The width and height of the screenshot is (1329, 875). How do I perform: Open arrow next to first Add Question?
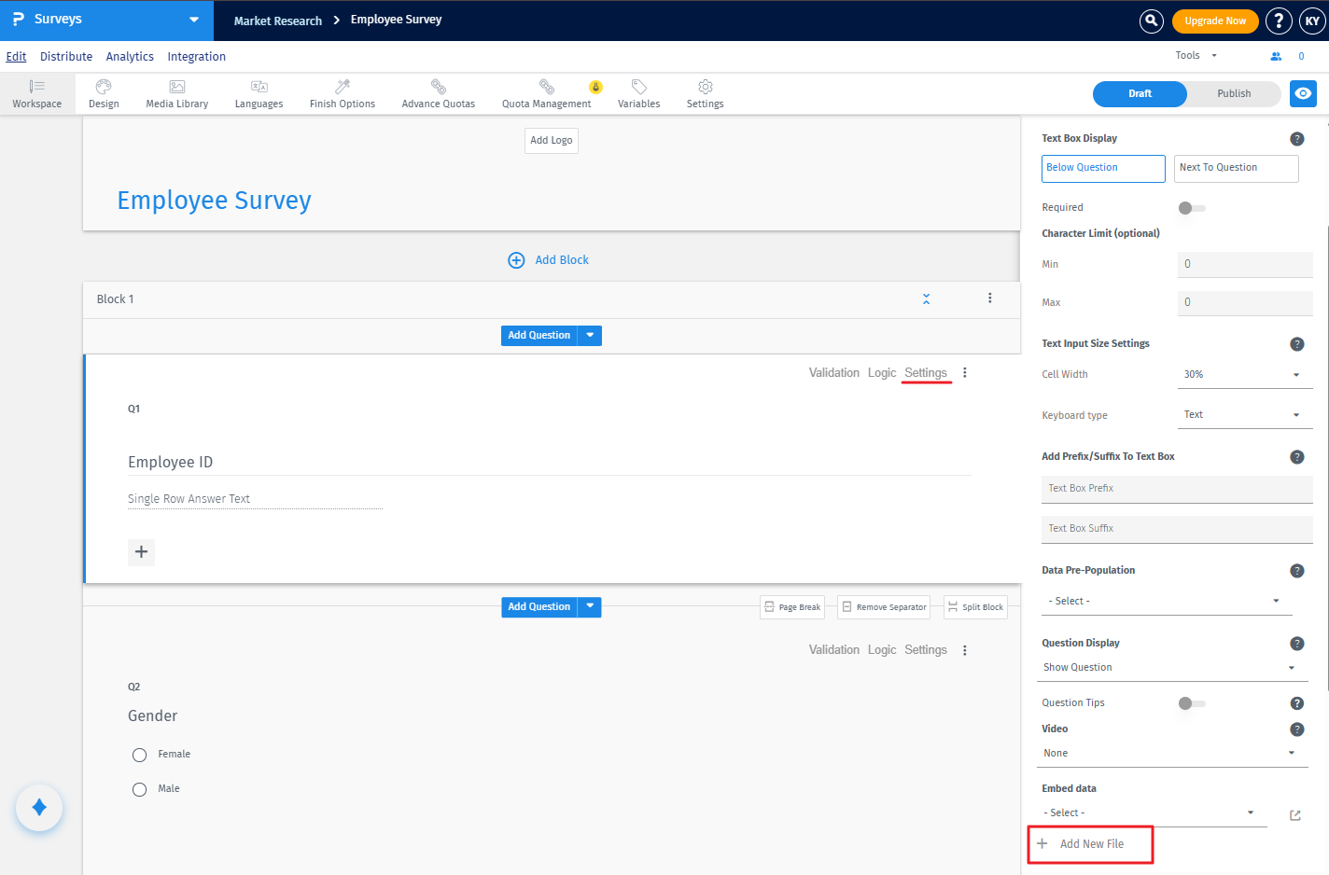coord(590,335)
